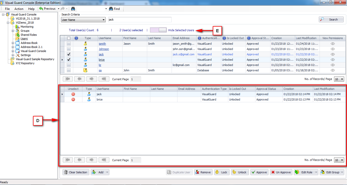347x185 pixels.
Task: Check the select-all checkbox in grid header
Action: pyautogui.click(x=69, y=38)
